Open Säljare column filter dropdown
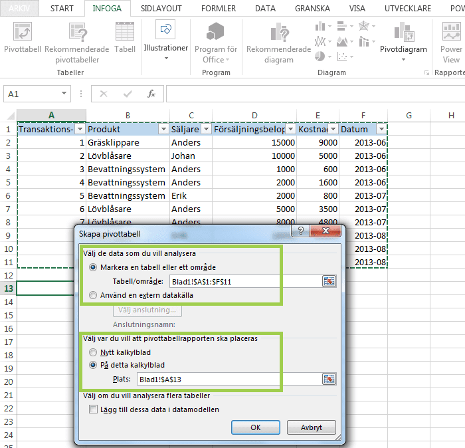465x448 pixels. (x=206, y=129)
